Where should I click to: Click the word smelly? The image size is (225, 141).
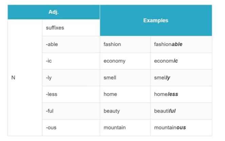tap(162, 78)
